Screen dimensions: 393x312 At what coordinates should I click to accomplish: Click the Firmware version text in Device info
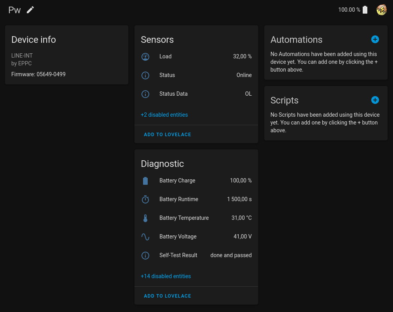pyautogui.click(x=38, y=74)
